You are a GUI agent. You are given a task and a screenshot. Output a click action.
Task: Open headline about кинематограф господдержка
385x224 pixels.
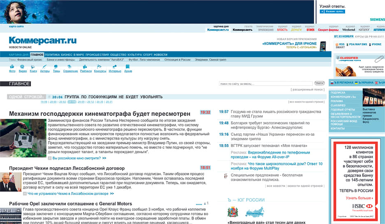point(100,114)
